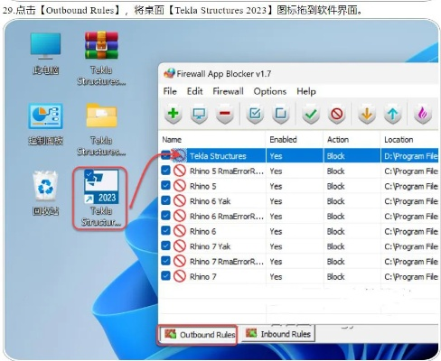Sort by the Enabled column header
441x361 pixels.
(295, 140)
